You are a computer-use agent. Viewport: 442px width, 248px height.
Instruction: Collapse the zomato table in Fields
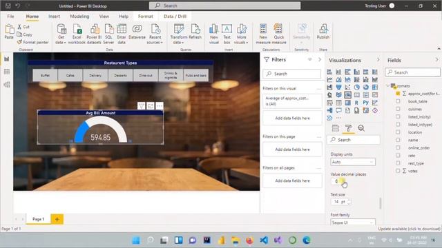click(x=388, y=85)
